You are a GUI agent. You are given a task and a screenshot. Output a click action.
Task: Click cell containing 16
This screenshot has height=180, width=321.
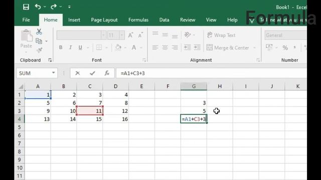116,119
